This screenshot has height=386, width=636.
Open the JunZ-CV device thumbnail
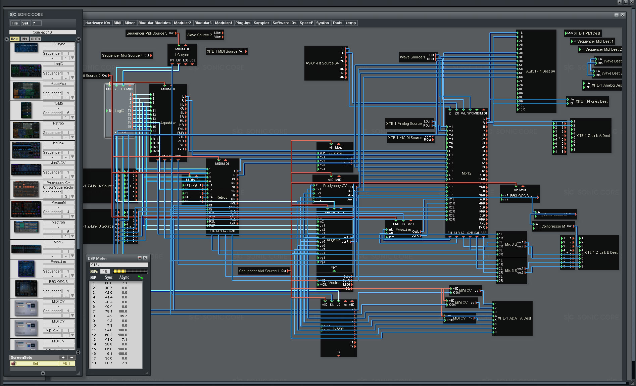[26, 170]
